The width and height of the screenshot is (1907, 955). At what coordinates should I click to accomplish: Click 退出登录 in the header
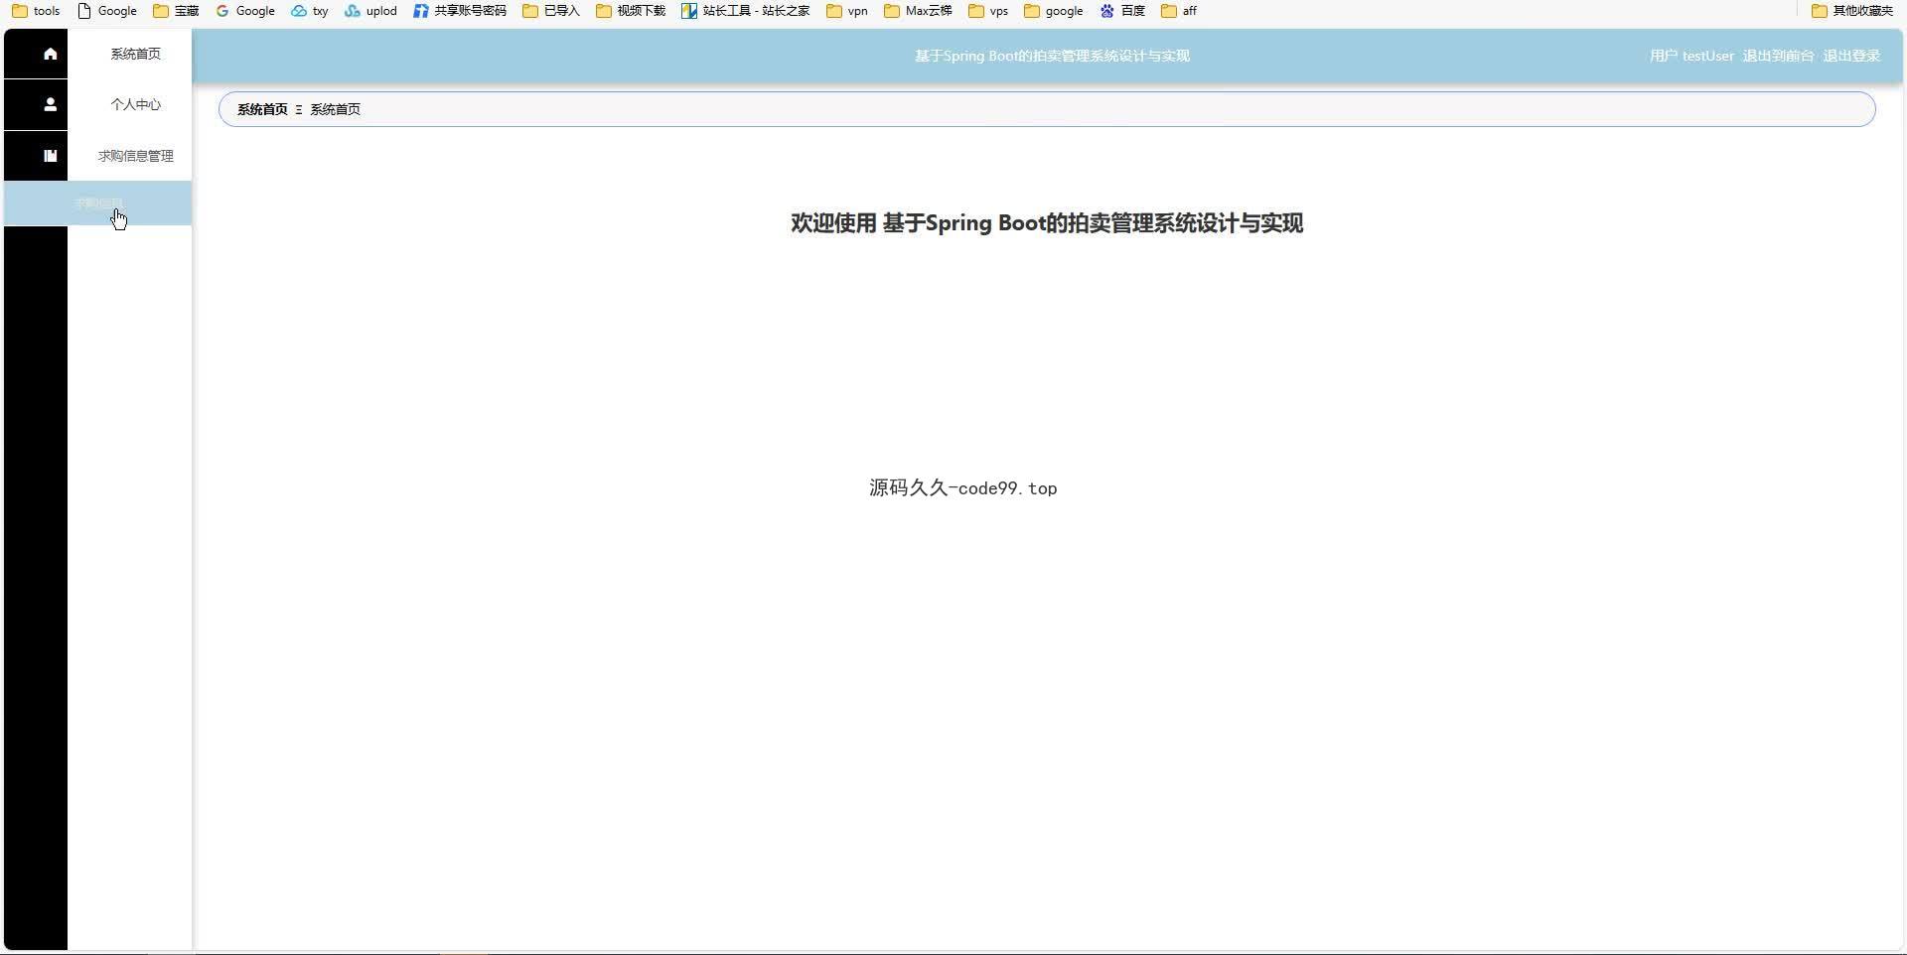click(1851, 56)
